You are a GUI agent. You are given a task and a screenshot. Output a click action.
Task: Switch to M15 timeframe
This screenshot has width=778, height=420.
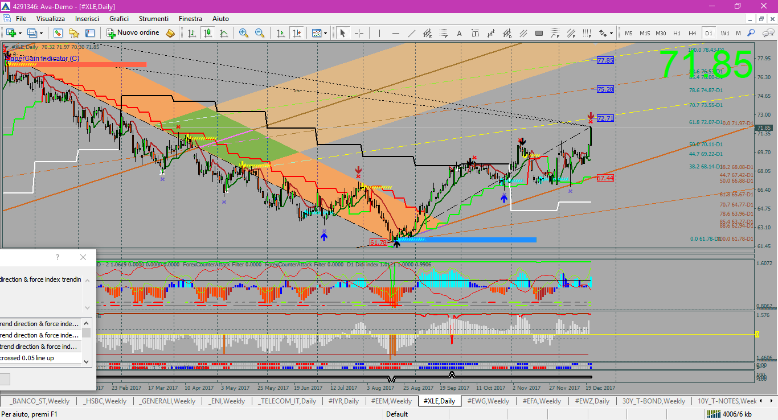(645, 33)
